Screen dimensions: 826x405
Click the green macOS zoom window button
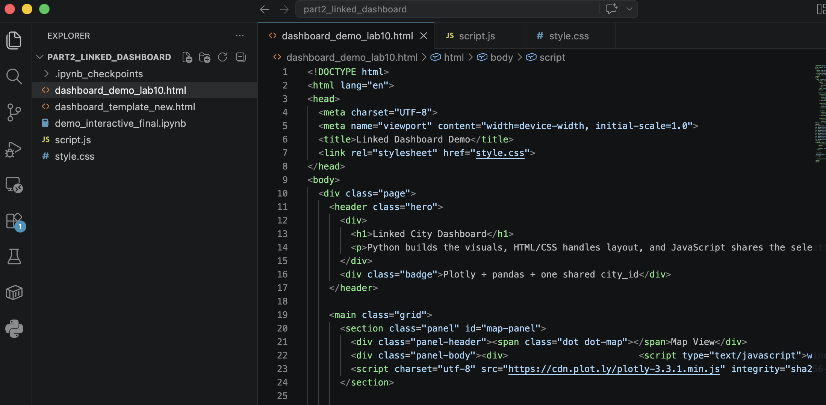44,9
